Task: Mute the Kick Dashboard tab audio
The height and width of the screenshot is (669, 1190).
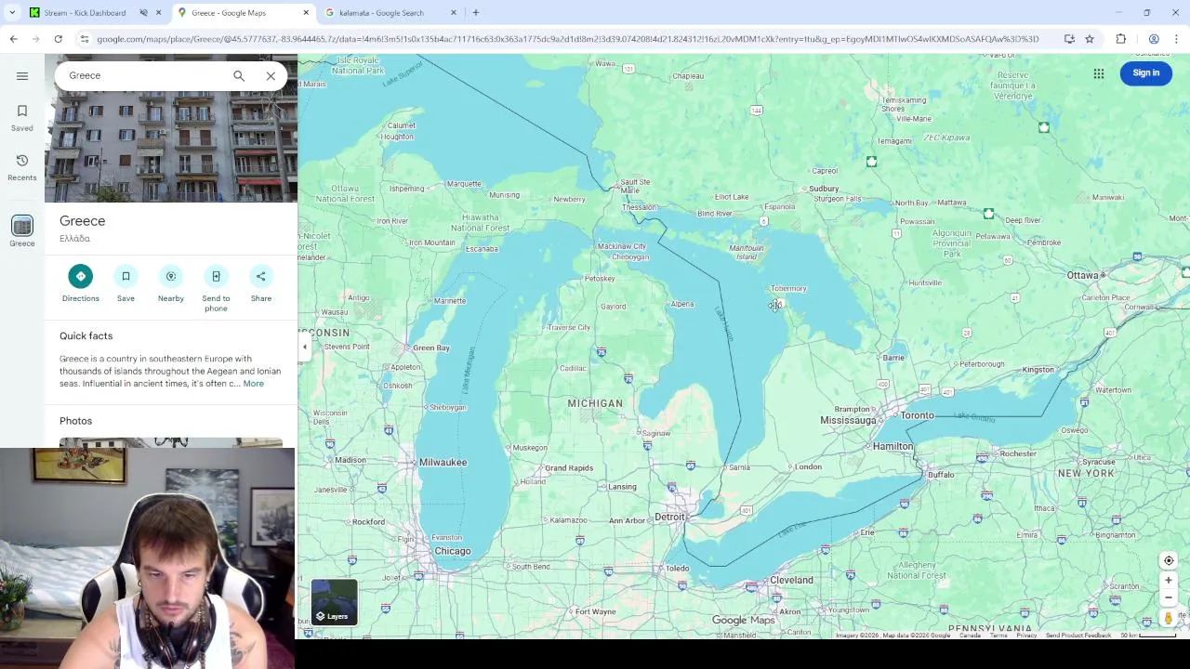Action: [x=144, y=13]
